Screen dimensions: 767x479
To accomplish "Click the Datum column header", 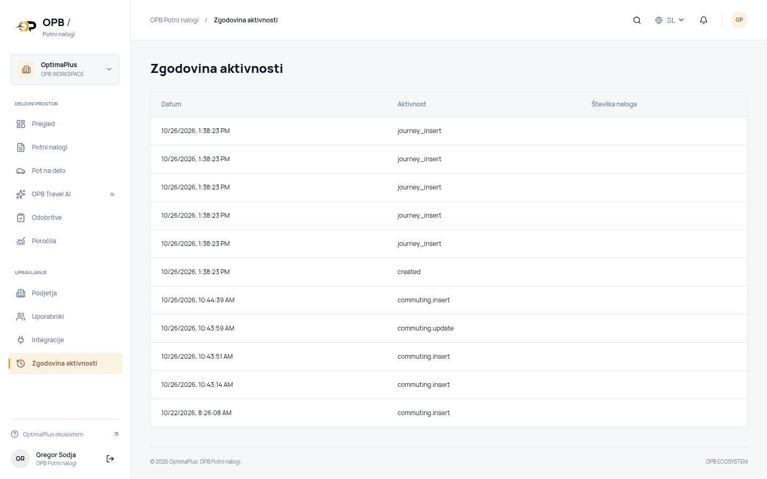I will click(172, 104).
